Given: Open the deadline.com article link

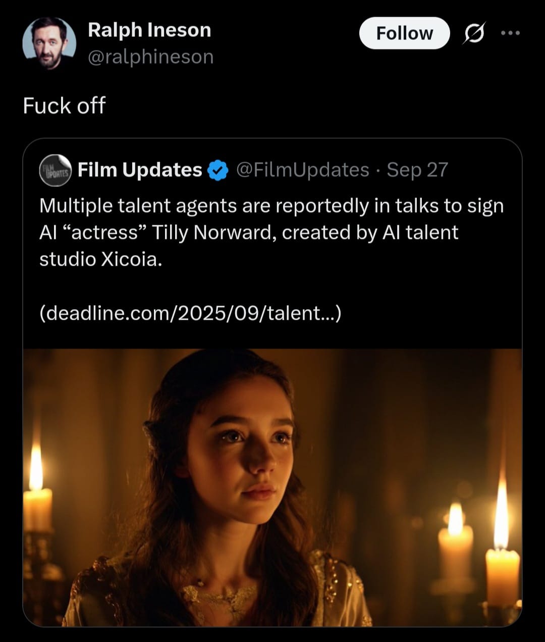Looking at the screenshot, I should pyautogui.click(x=191, y=313).
